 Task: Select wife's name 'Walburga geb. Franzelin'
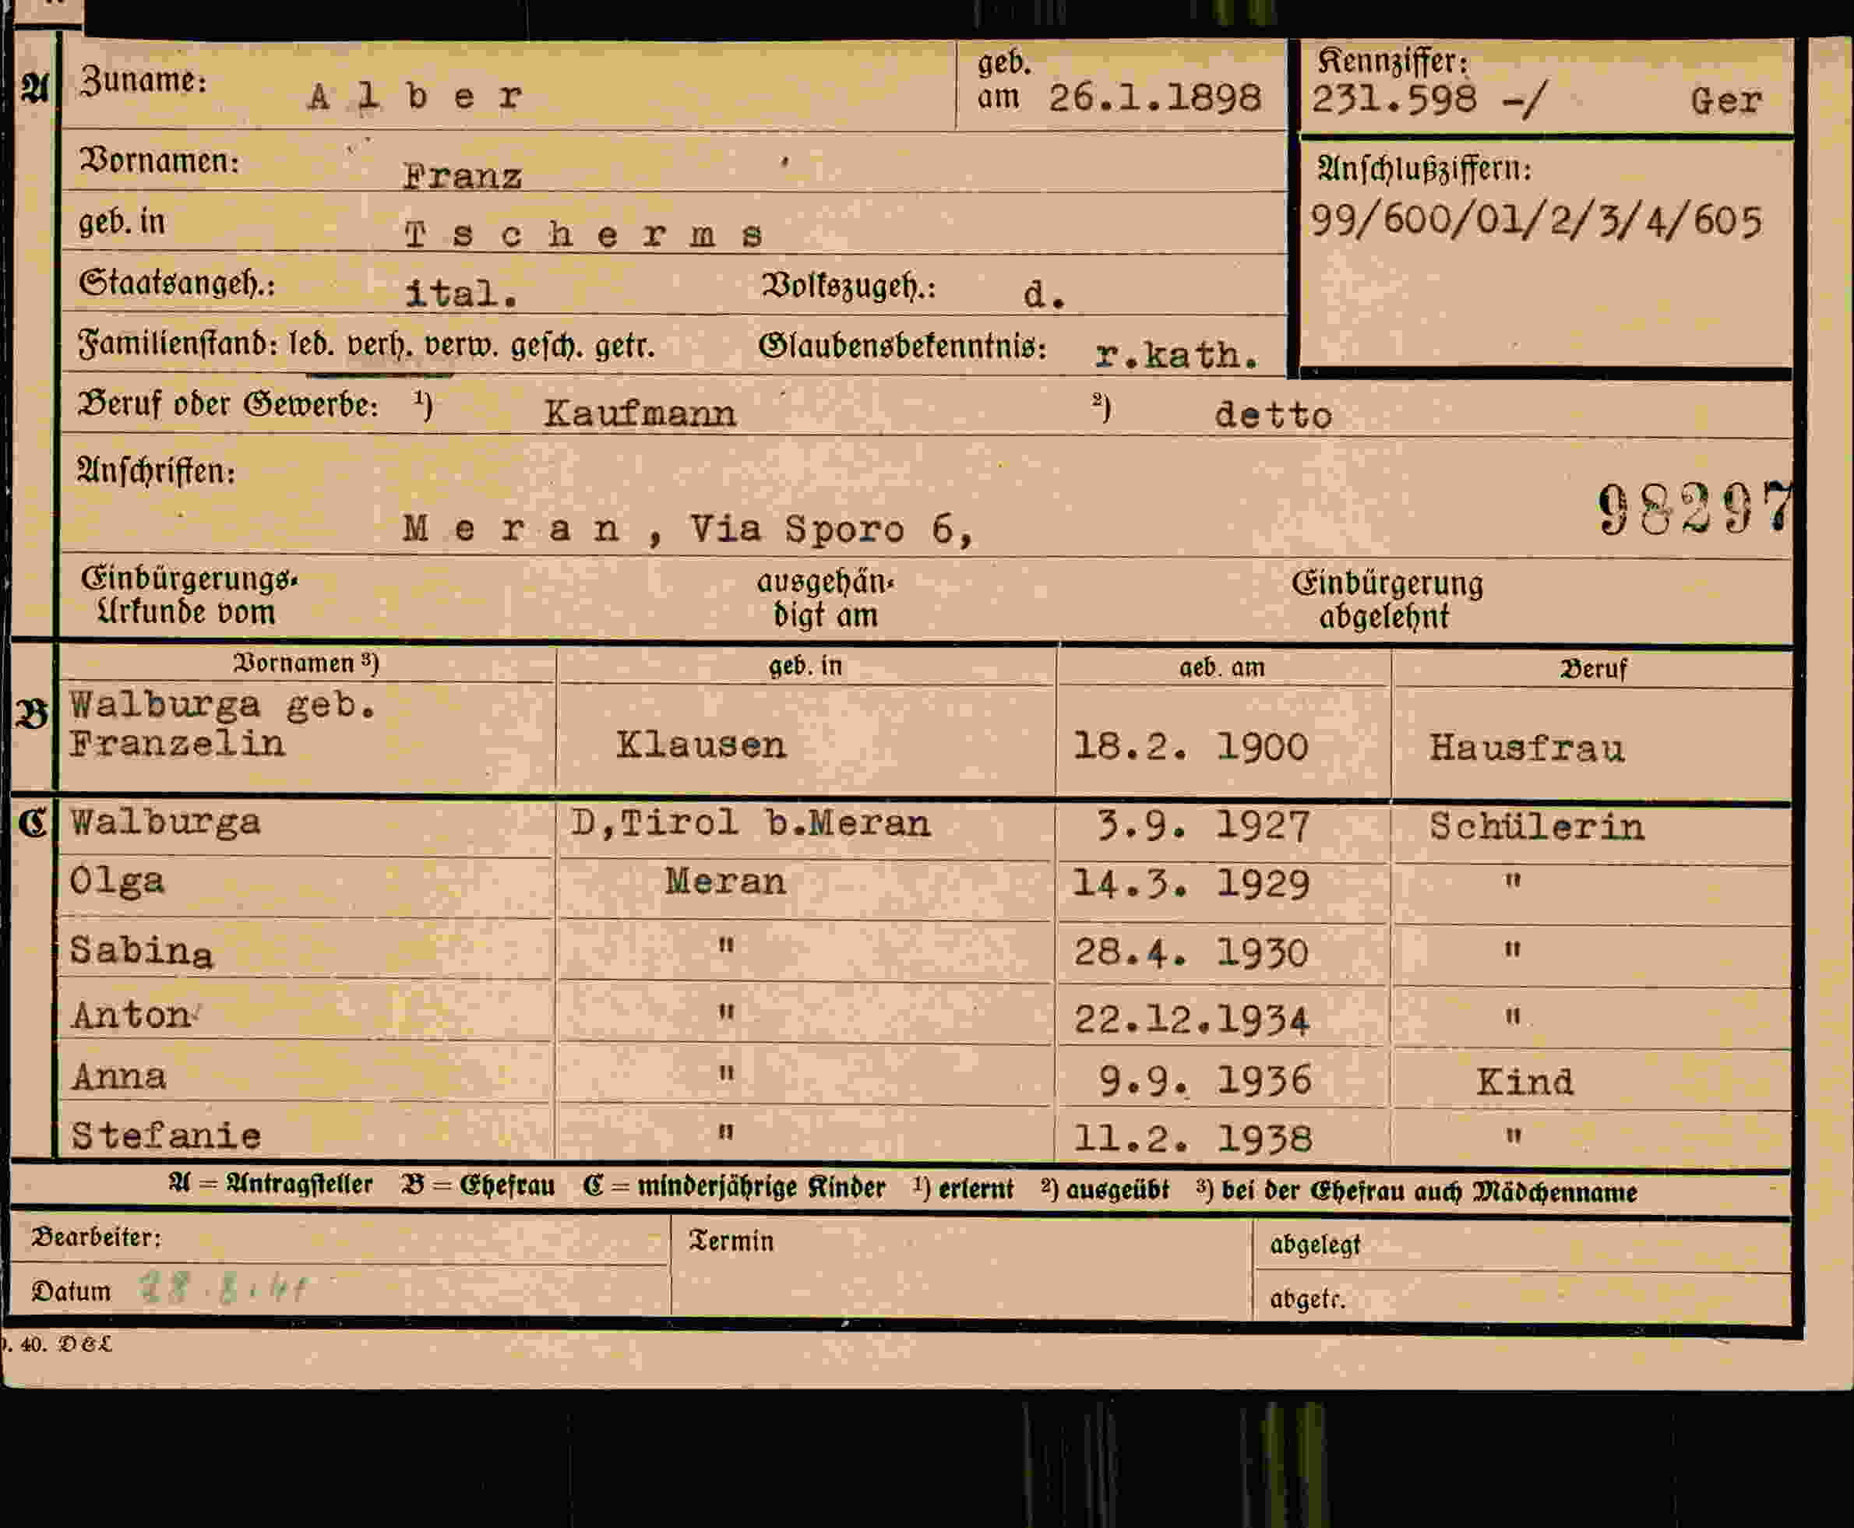224,724
